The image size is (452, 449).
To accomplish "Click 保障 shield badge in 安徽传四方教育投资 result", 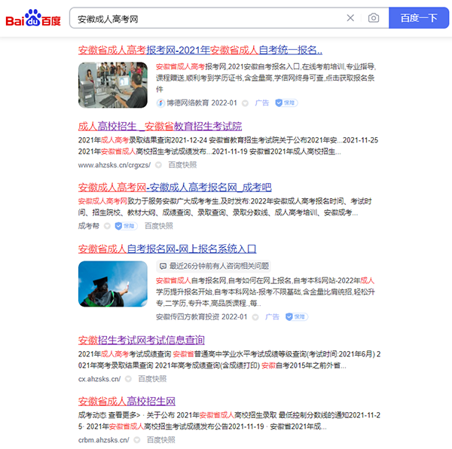I will point(297,317).
